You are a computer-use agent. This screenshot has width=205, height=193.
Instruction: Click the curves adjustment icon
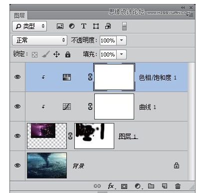click(67, 106)
